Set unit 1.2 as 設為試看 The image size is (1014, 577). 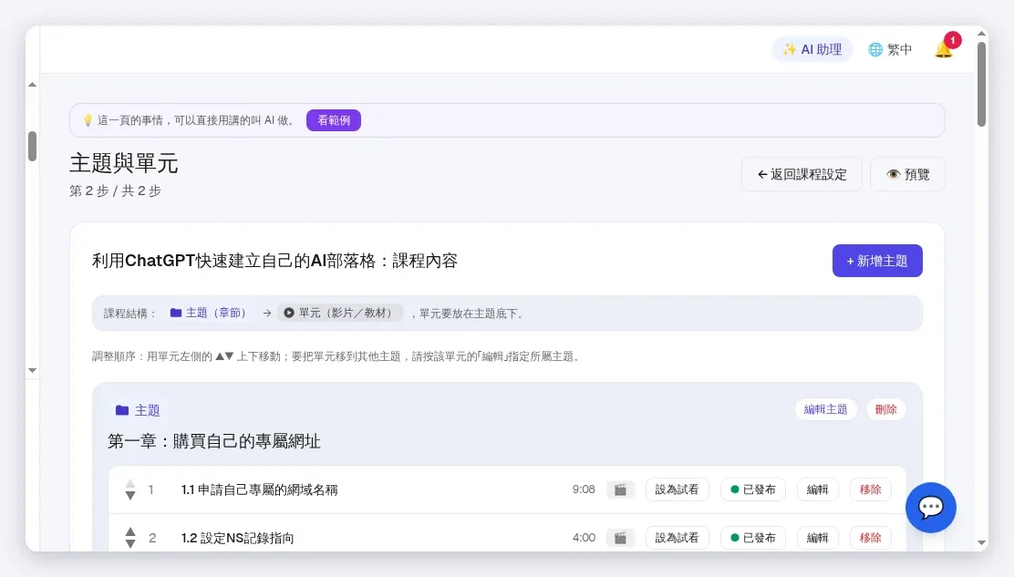point(677,538)
